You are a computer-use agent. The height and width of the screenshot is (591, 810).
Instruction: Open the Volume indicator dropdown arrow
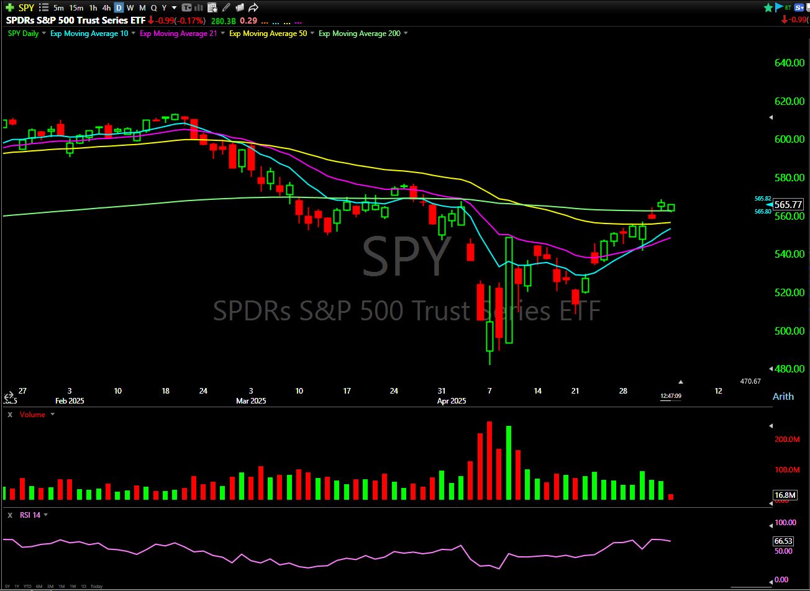(52, 415)
